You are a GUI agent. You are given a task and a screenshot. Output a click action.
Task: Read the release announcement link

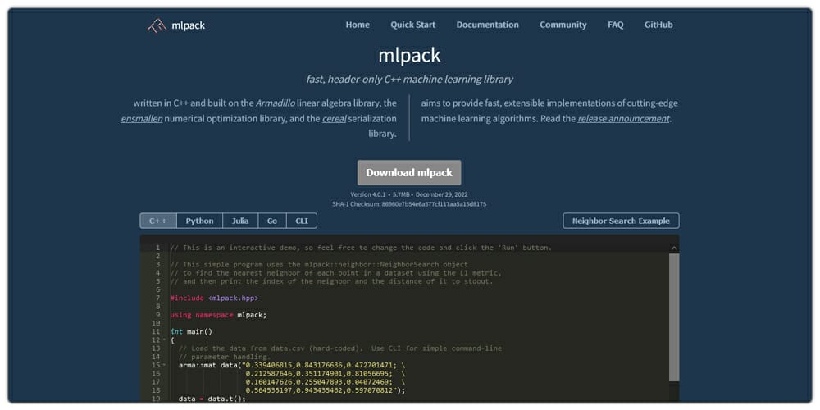(623, 118)
